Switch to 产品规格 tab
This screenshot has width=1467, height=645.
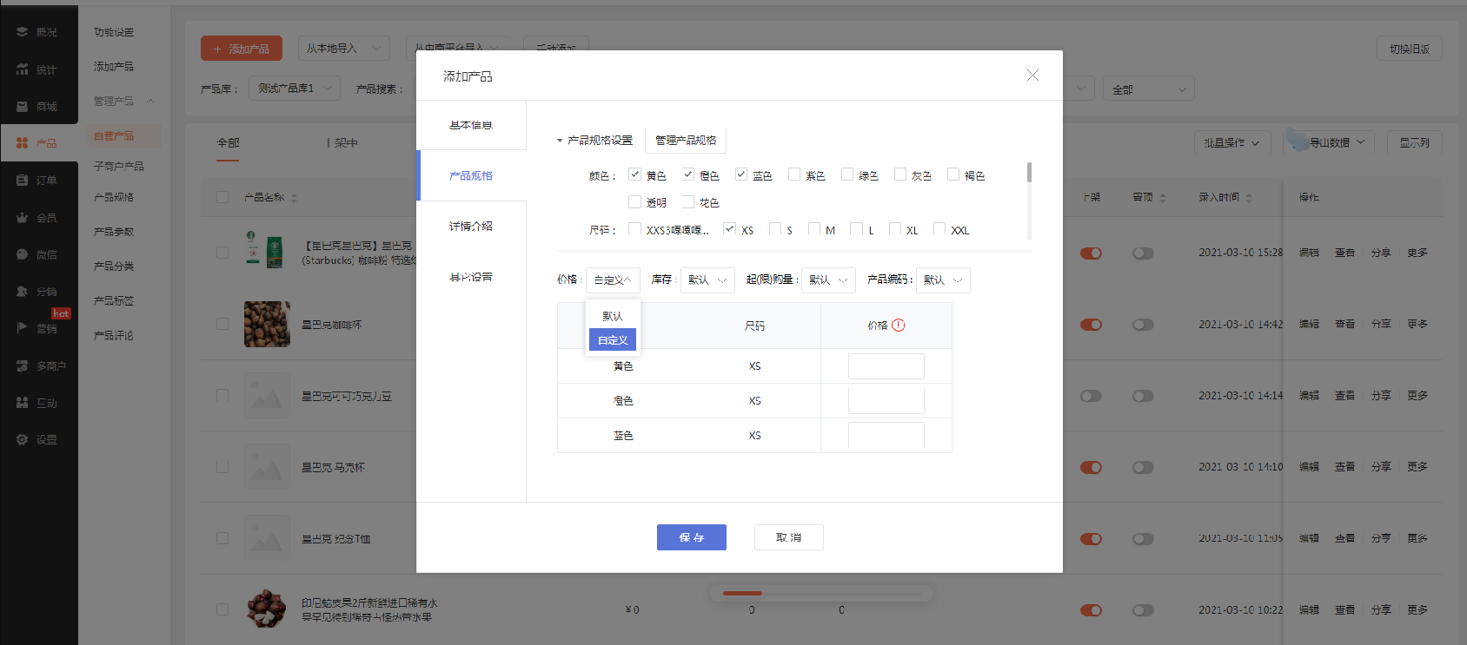point(471,175)
